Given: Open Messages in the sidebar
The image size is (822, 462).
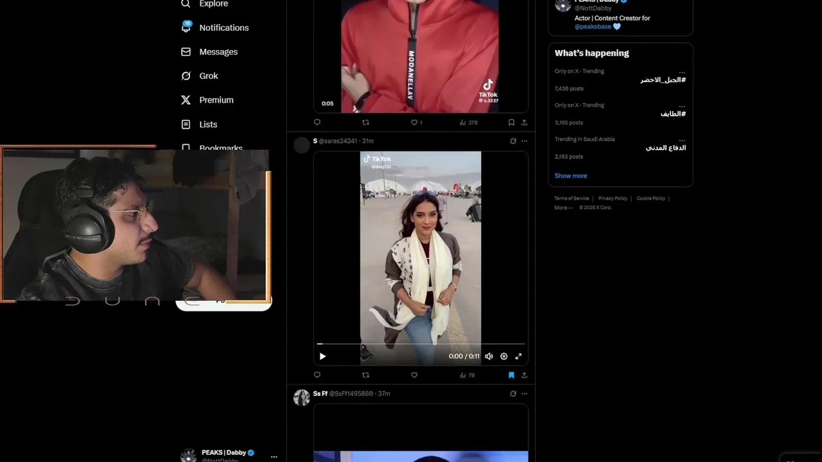Looking at the screenshot, I should point(210,52).
